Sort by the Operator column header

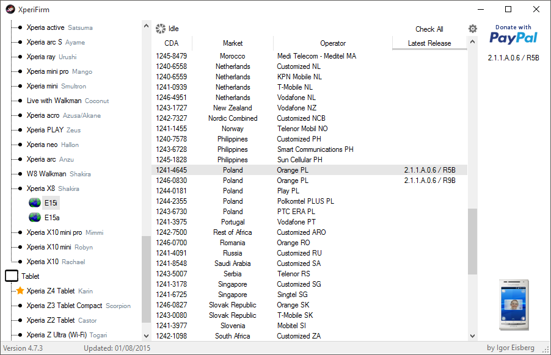coord(333,43)
